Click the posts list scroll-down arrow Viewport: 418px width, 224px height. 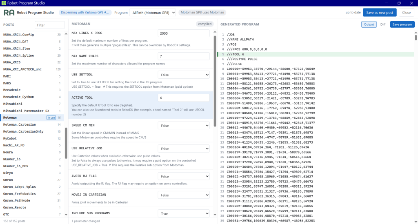[x=66, y=215]
